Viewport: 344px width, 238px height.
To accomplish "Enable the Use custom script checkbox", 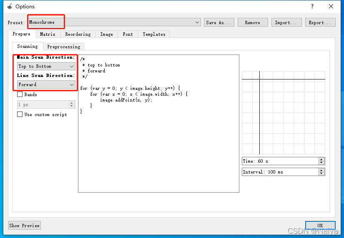I will click(x=20, y=114).
